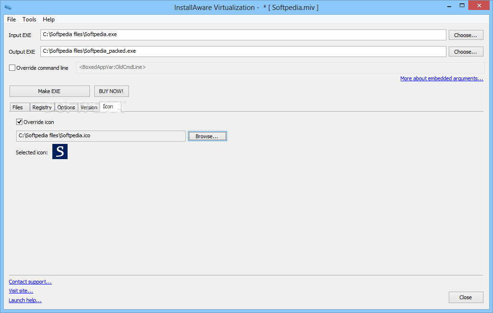Image resolution: width=493 pixels, height=313 pixels.
Task: Switch to the Files tab
Action: coord(20,107)
